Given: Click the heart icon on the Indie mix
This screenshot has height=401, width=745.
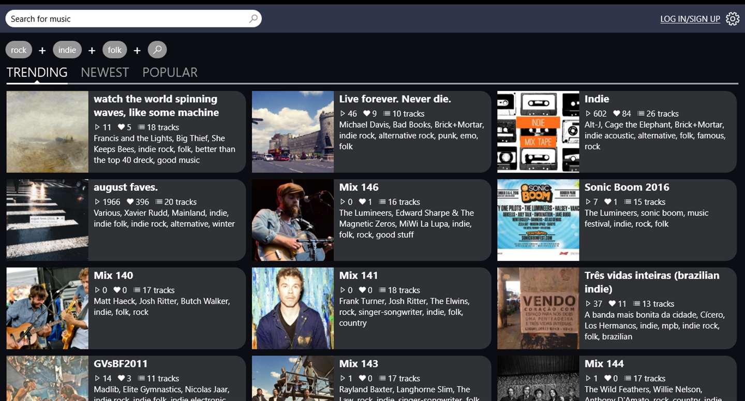Looking at the screenshot, I should coord(616,114).
